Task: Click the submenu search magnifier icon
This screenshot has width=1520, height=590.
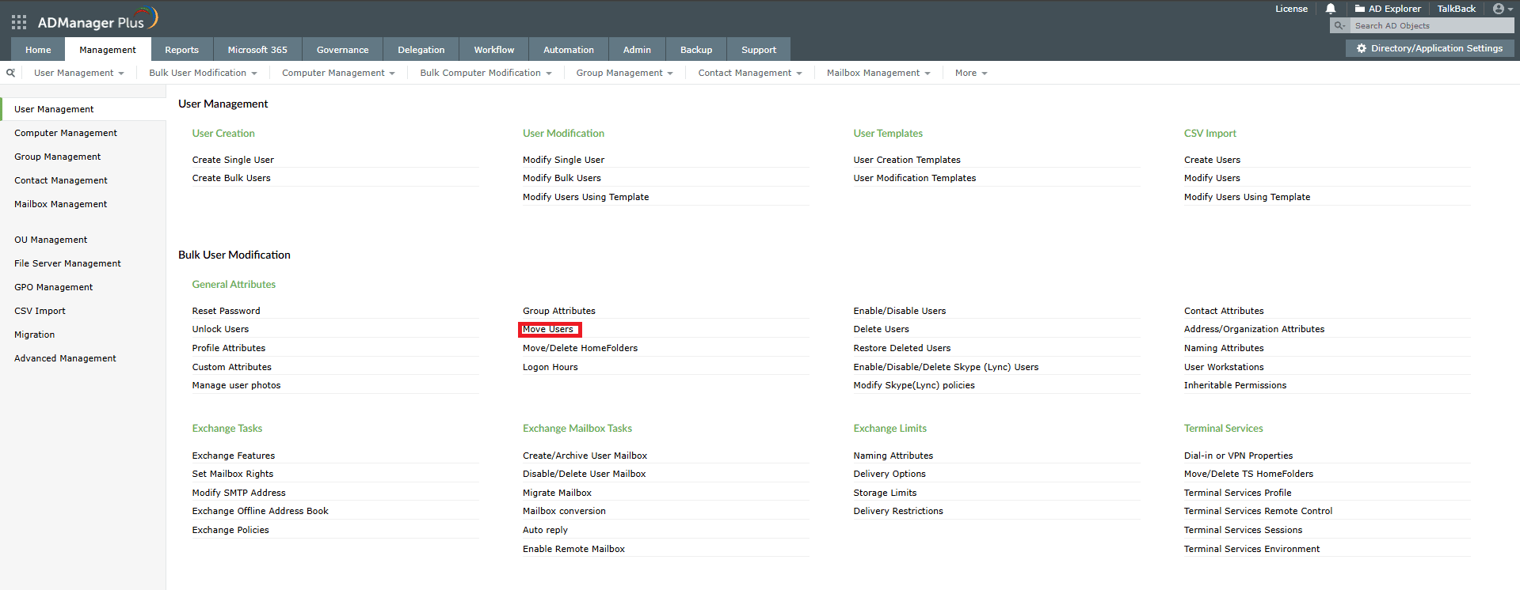Action: (x=10, y=73)
